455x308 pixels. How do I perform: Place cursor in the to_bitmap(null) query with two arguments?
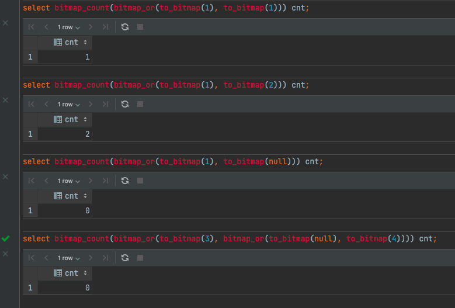pos(175,161)
